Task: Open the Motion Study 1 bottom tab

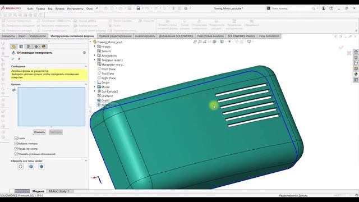Action: 59,191
